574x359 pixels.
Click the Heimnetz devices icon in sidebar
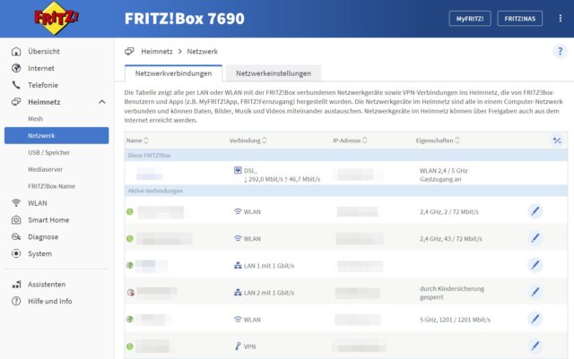tap(16, 102)
